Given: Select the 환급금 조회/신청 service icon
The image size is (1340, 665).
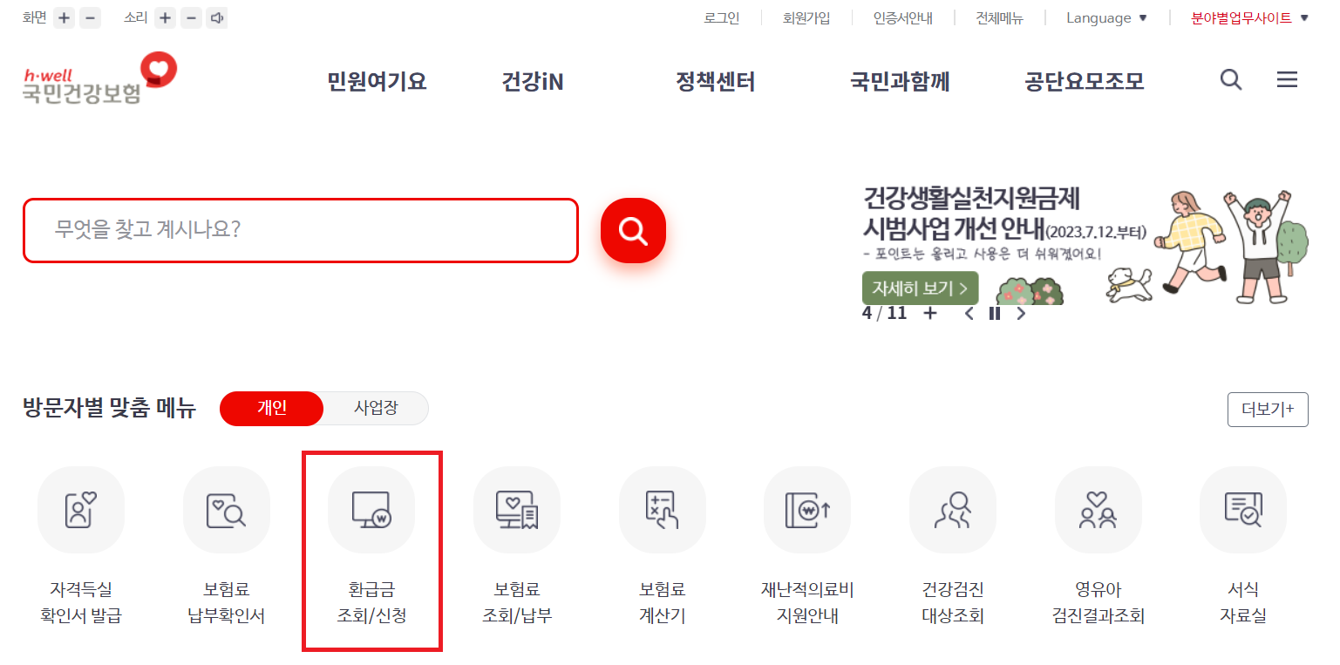Looking at the screenshot, I should pyautogui.click(x=371, y=510).
